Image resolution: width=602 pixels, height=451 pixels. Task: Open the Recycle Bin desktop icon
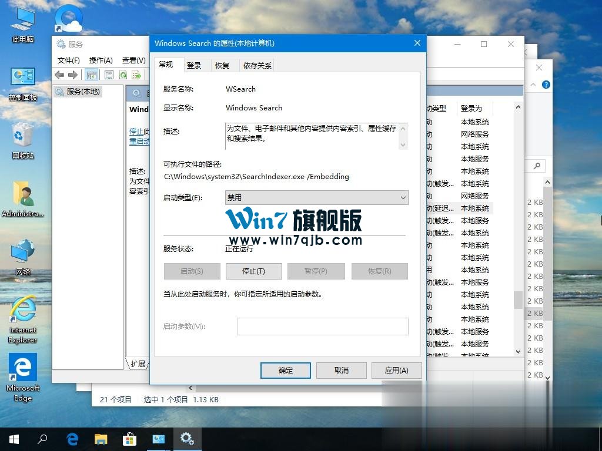[x=23, y=140]
